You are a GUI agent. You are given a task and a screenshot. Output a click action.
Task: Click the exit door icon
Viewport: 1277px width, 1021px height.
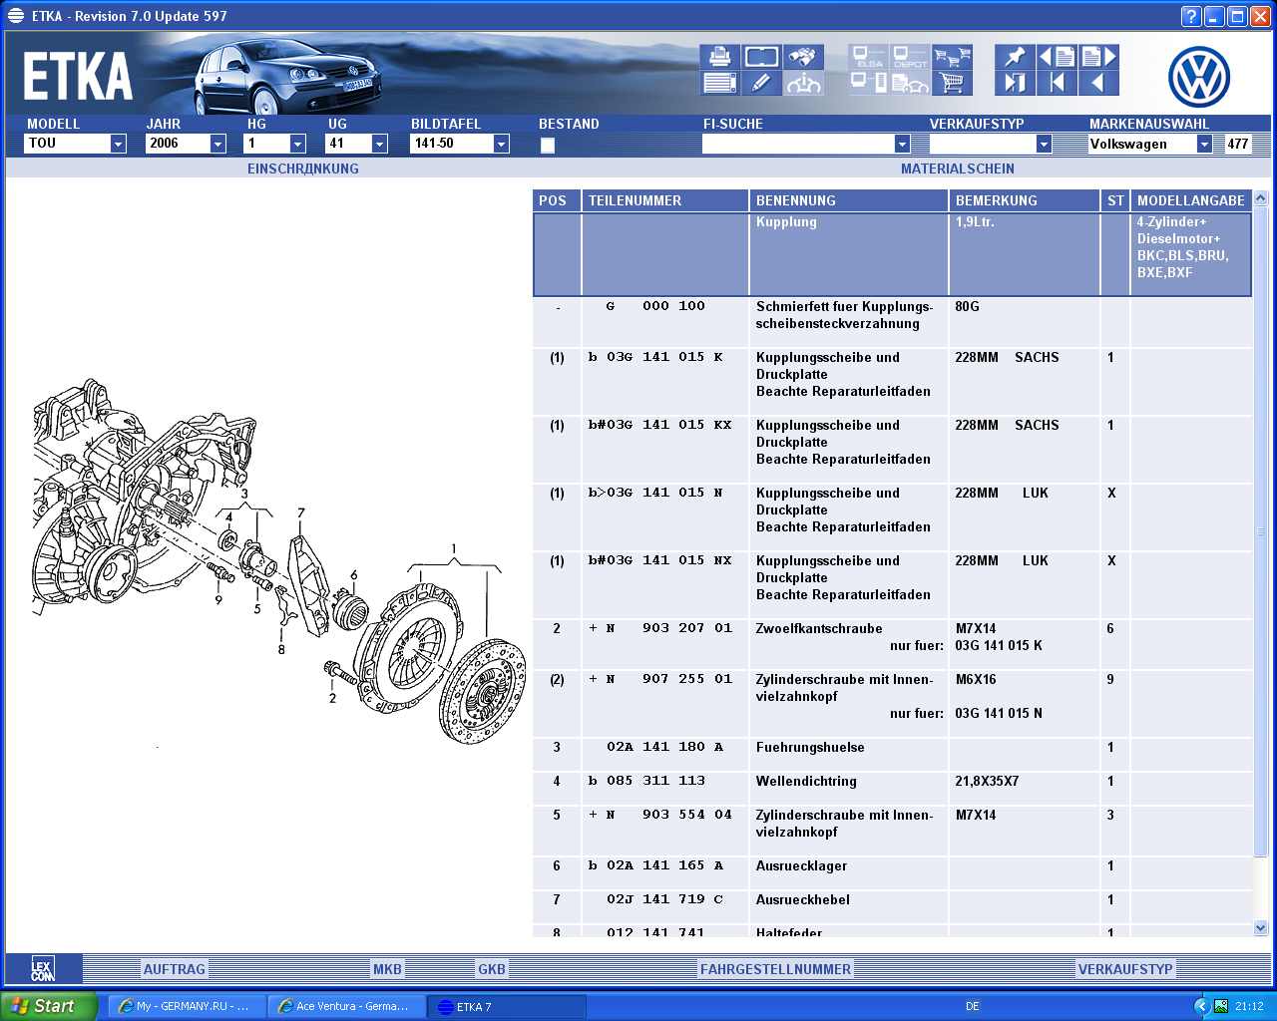(1015, 83)
